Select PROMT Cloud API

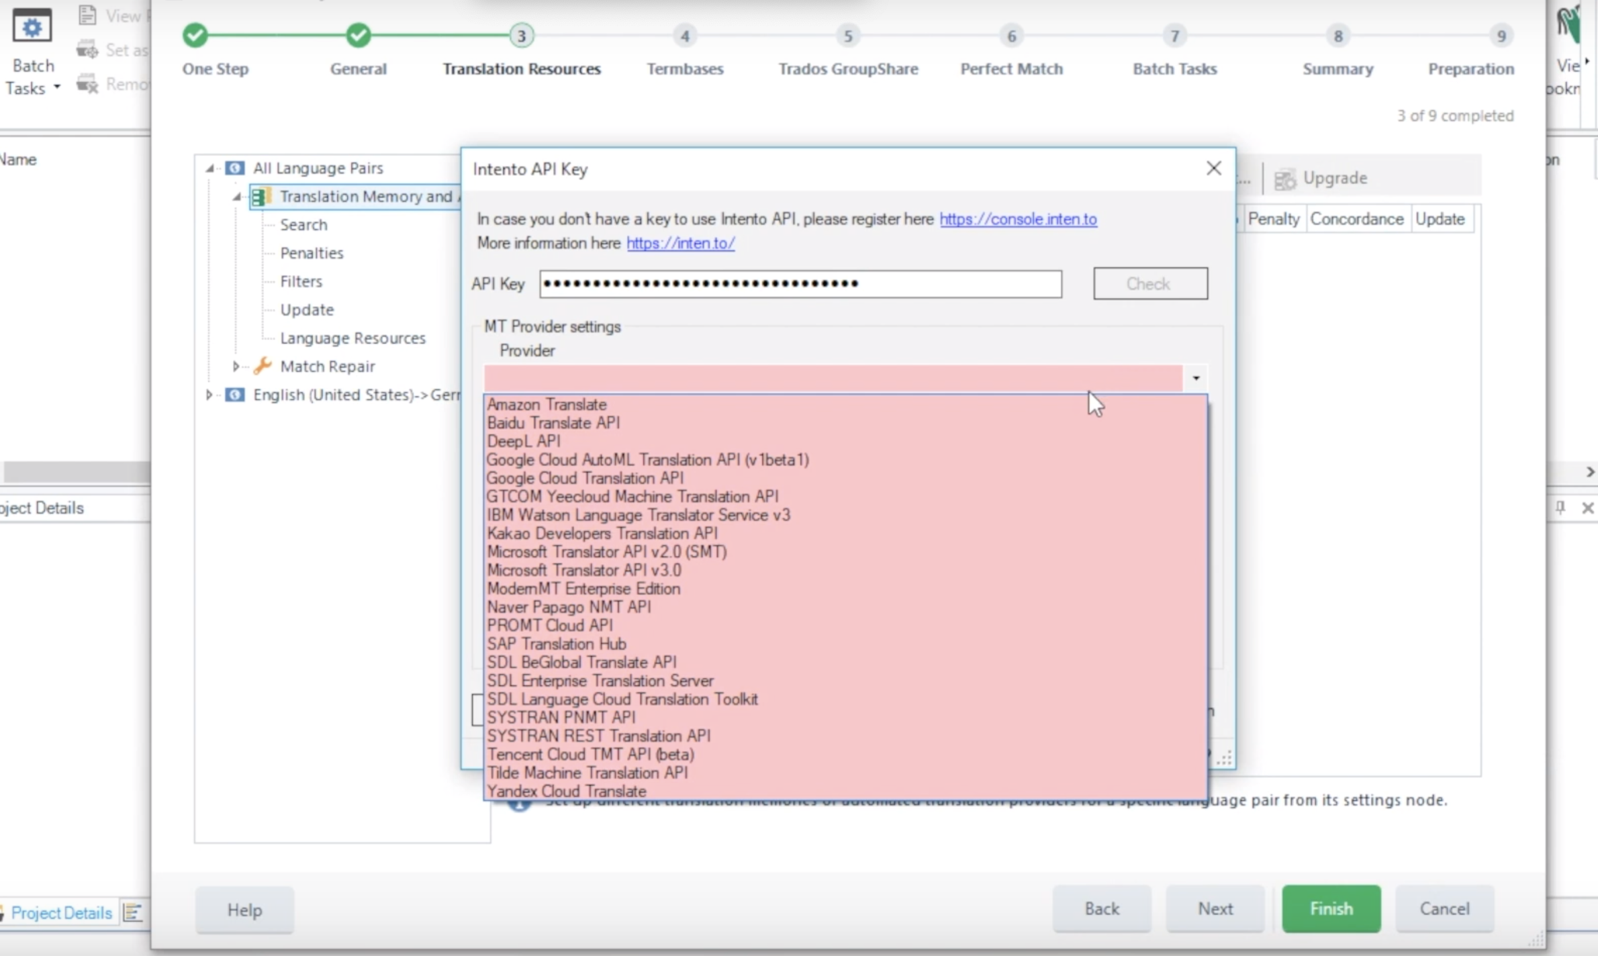[x=845, y=625]
